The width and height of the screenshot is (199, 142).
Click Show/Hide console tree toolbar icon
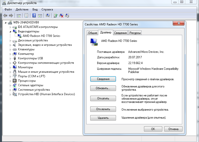coord(18,15)
